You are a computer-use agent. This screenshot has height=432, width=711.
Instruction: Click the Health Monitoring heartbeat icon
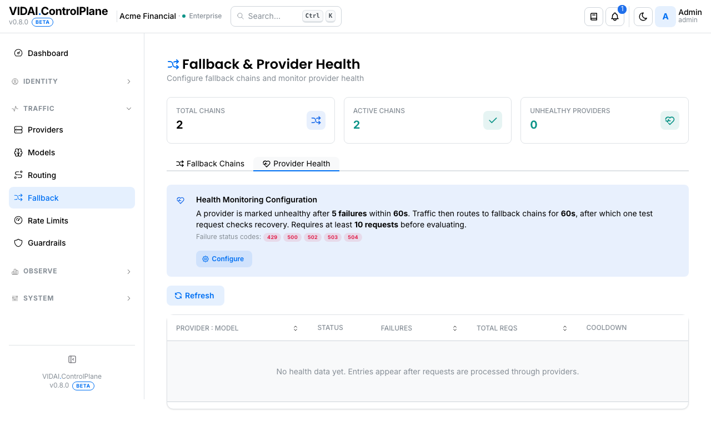tap(181, 201)
